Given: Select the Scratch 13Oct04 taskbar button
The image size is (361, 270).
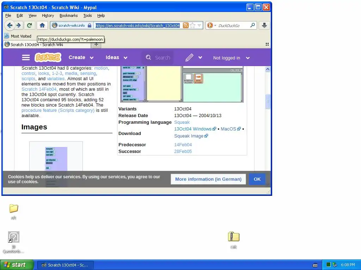Looking at the screenshot, I should point(65,265).
